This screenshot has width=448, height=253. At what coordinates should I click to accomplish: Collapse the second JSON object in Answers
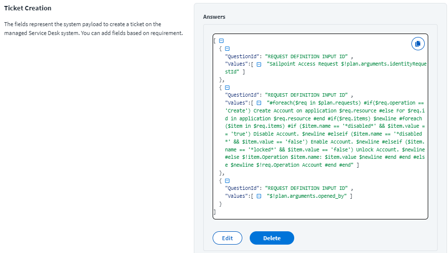227,87
